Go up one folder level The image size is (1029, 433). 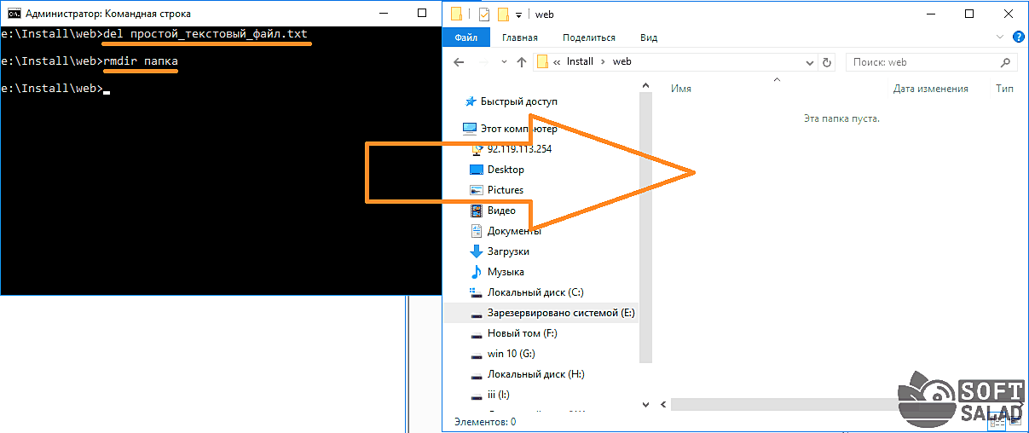[521, 62]
